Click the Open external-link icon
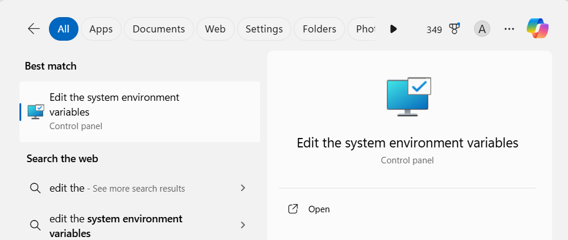Viewport: 568px width, 240px height. 293,209
